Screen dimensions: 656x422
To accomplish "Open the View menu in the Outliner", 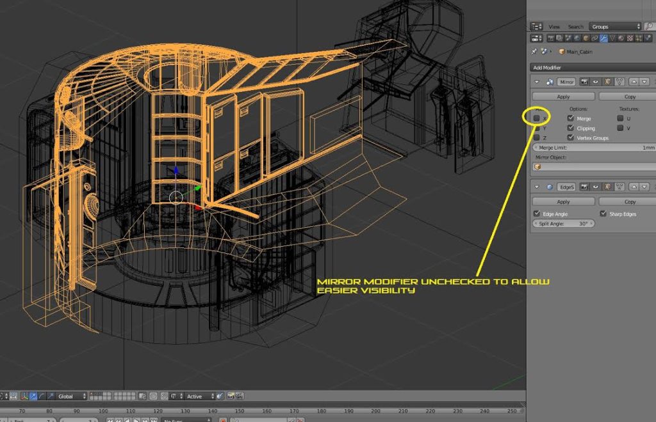I will pos(555,27).
